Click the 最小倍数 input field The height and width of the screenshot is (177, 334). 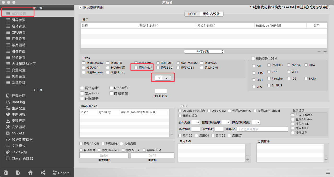pyautogui.click(x=196, y=129)
